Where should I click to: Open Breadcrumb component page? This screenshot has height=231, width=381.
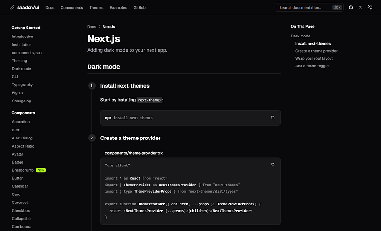tap(22, 170)
